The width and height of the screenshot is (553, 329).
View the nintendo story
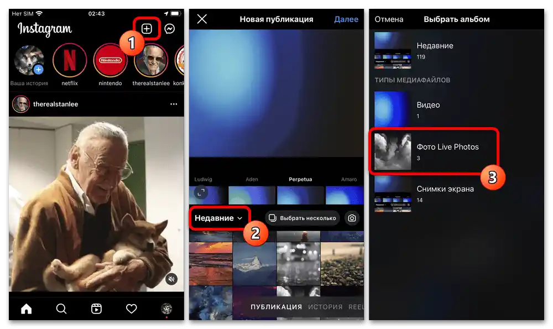pos(111,60)
